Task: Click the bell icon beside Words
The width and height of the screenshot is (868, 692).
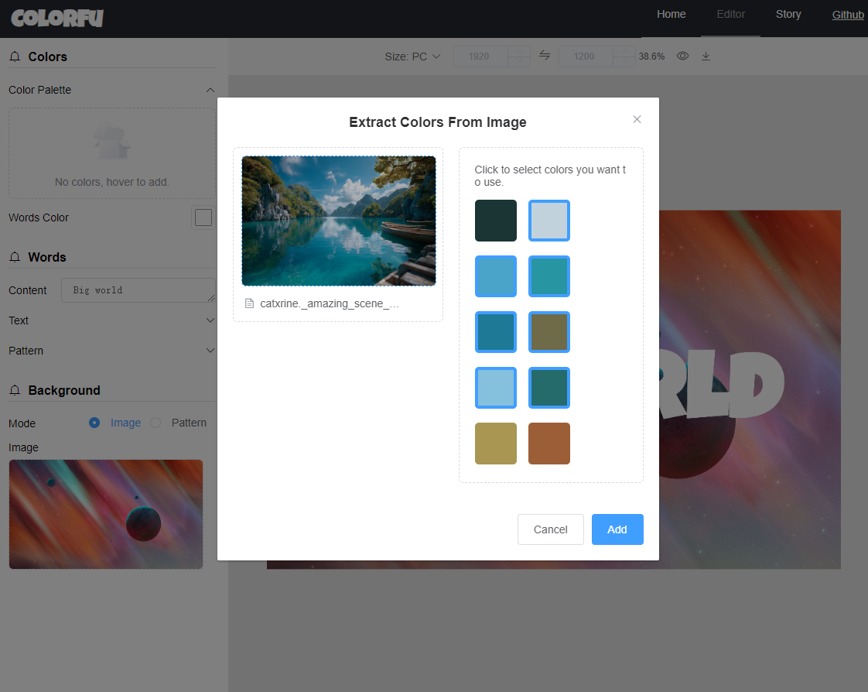Action: (x=15, y=257)
